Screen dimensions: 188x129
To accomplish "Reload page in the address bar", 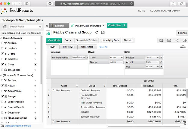I will (131, 4).
